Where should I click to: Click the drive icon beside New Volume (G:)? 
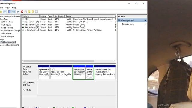[23, 27]
